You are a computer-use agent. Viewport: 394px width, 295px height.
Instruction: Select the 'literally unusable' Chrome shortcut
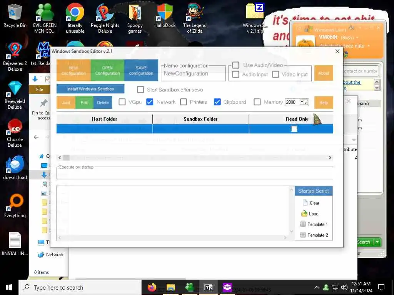coord(75,18)
